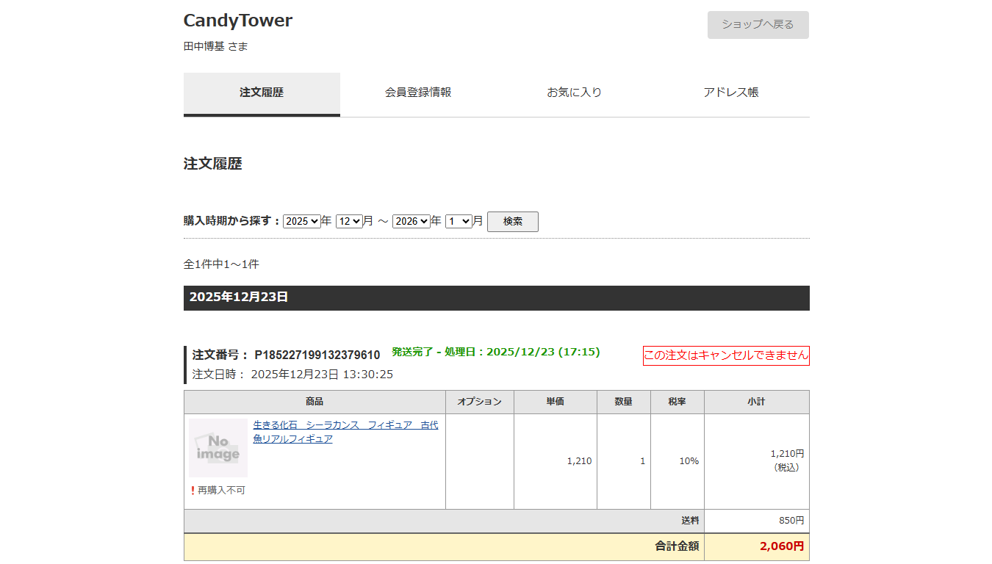Click the 商品 column header
Screen dimensions: 992x564
point(315,402)
